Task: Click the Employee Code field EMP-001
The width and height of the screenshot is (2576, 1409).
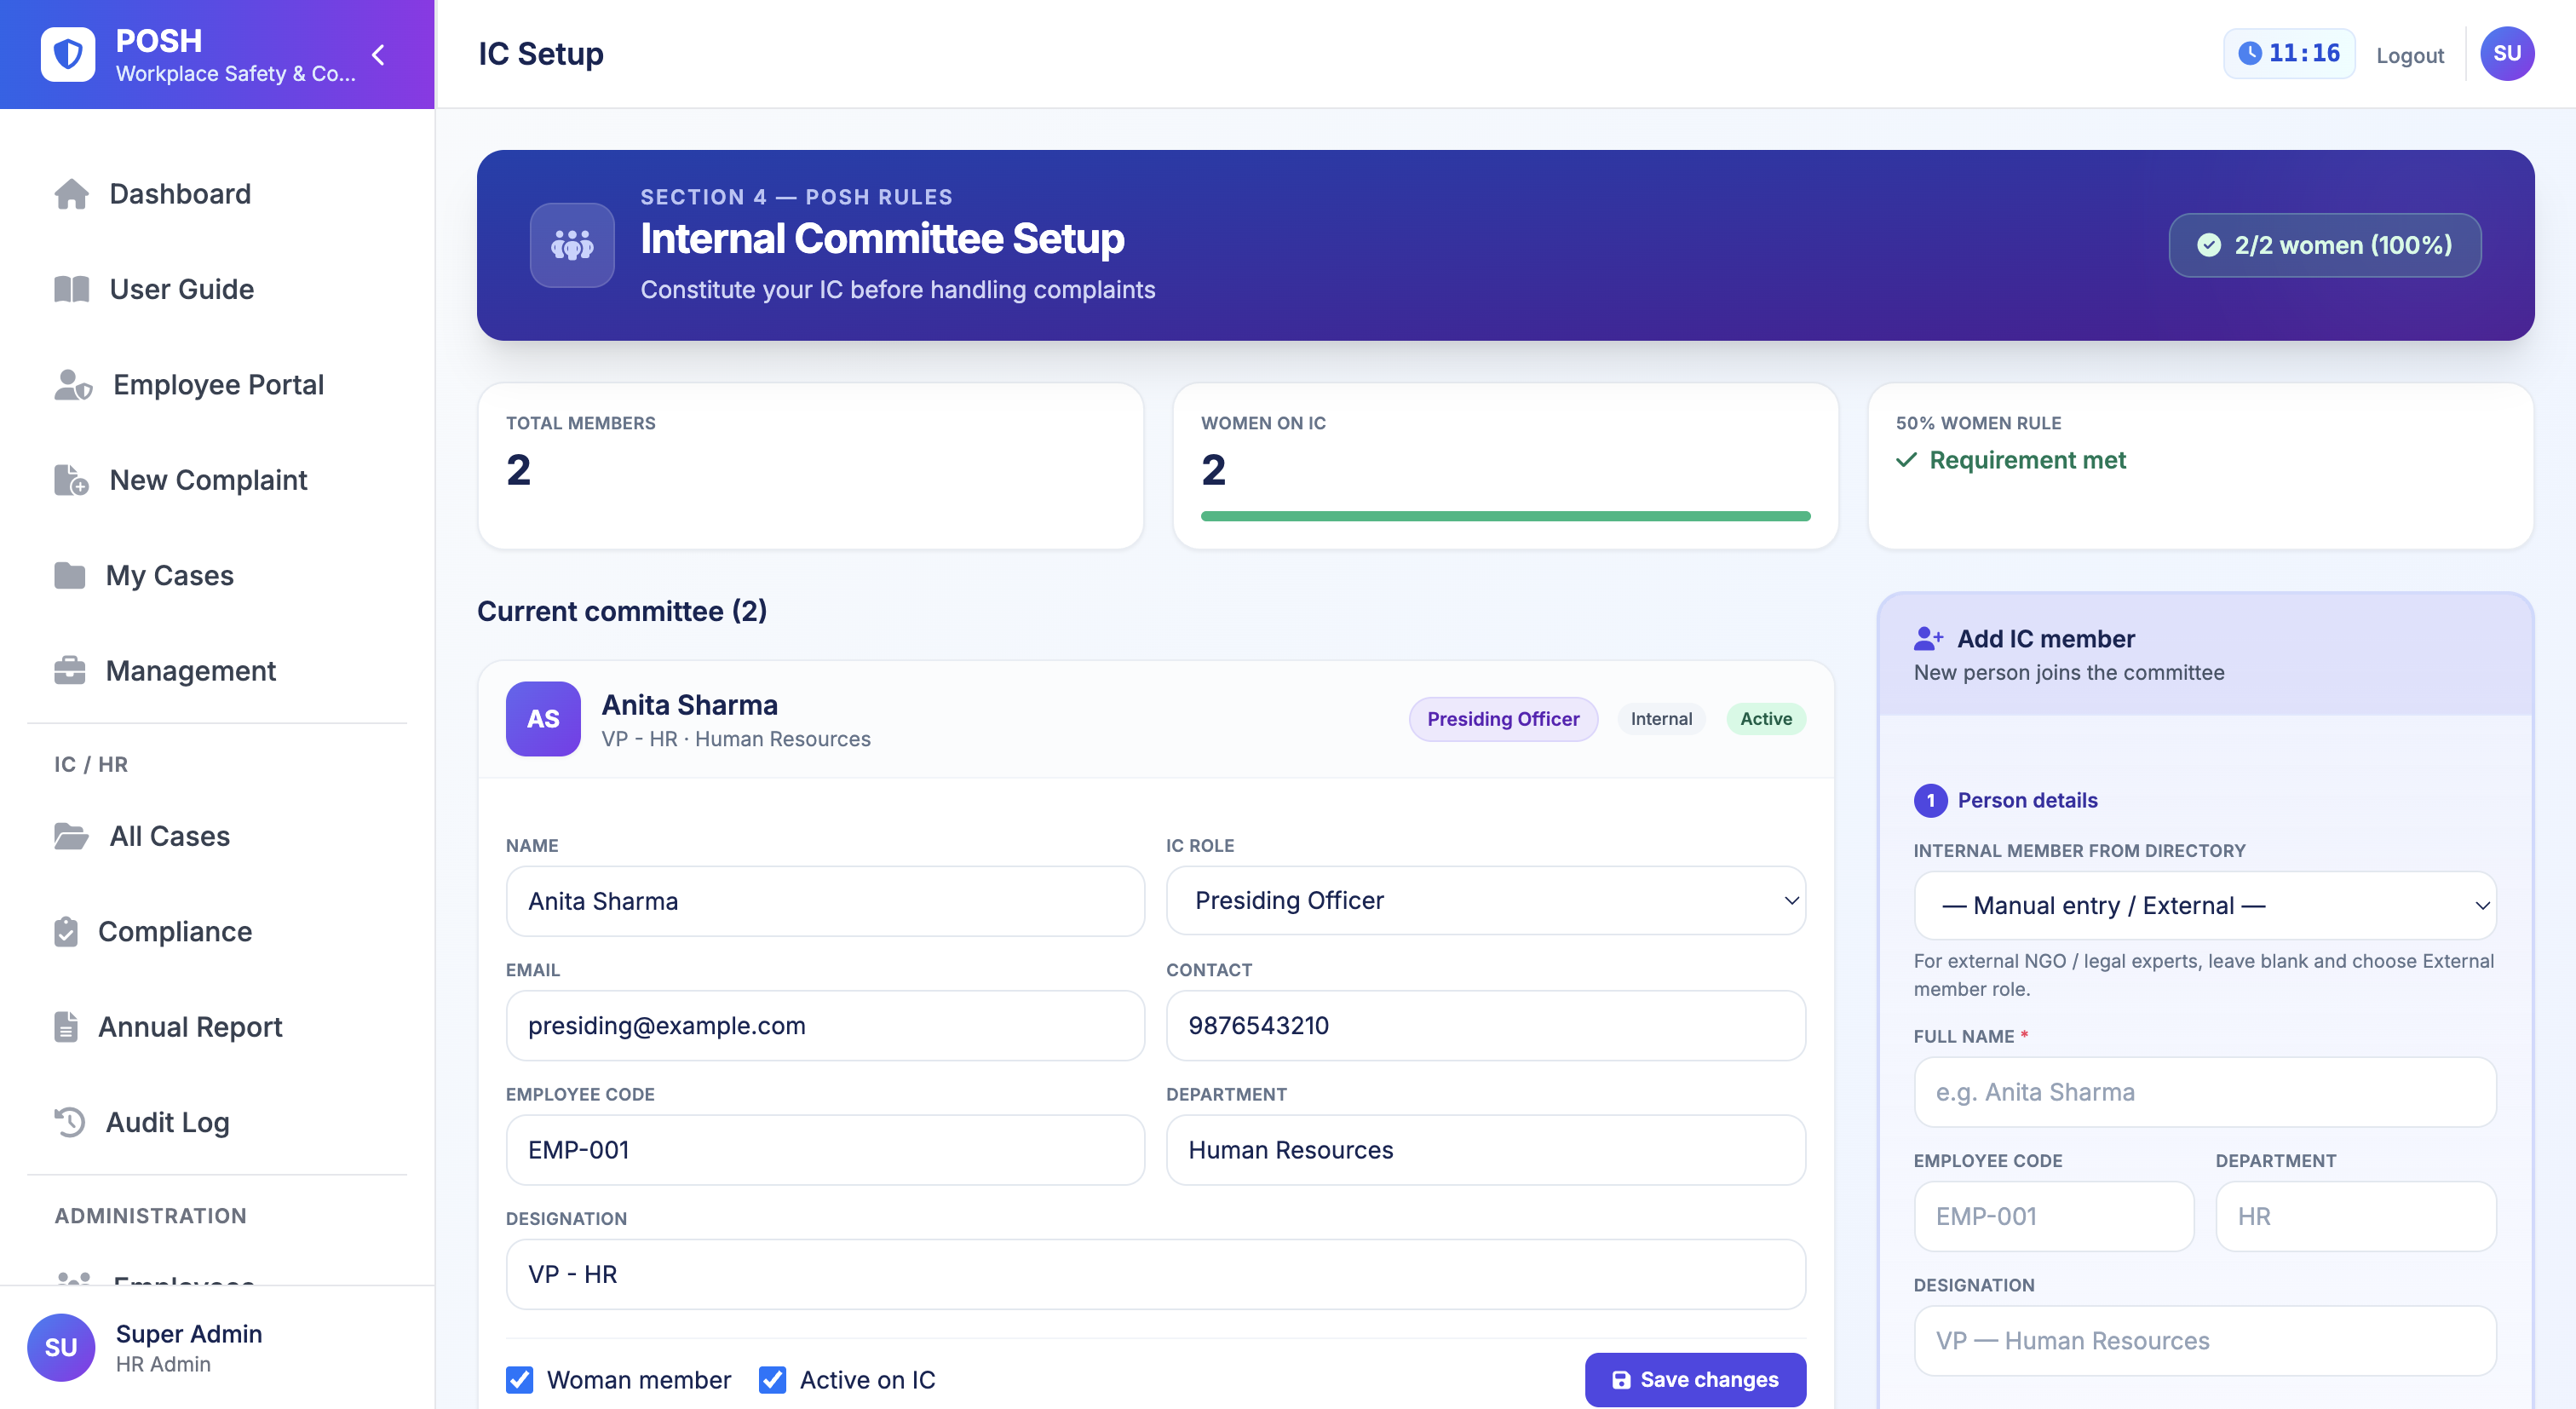Action: (825, 1150)
